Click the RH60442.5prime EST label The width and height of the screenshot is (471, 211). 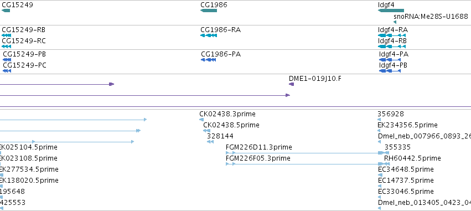412,158
